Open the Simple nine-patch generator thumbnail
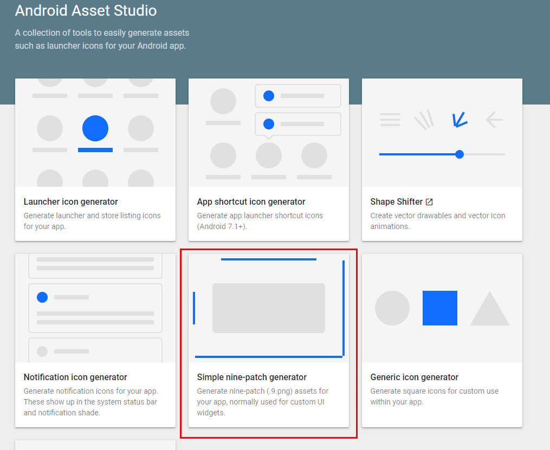The height and width of the screenshot is (450, 550). pyautogui.click(x=269, y=308)
